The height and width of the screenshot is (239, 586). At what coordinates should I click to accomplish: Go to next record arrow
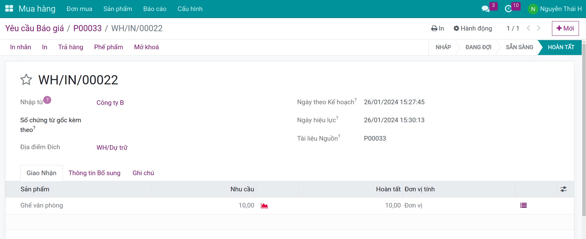pyautogui.click(x=539, y=28)
